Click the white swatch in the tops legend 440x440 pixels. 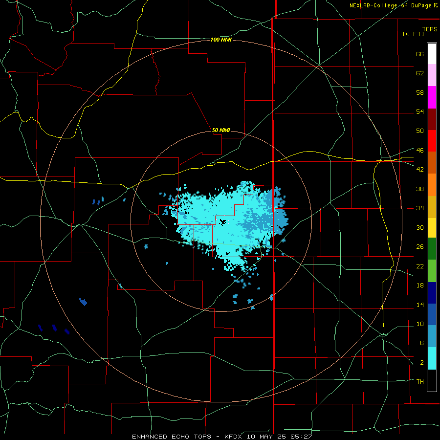432,54
